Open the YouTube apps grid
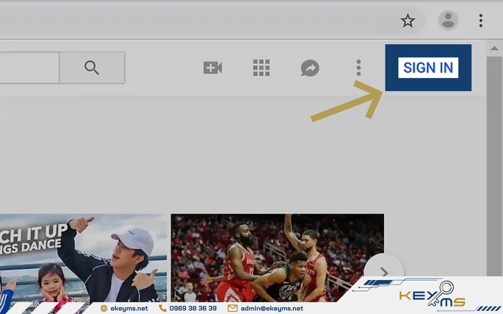This screenshot has width=503, height=314. pyautogui.click(x=261, y=68)
